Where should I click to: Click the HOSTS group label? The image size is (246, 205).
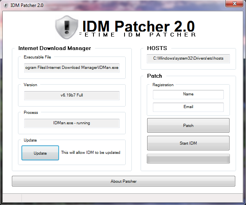[157, 48]
